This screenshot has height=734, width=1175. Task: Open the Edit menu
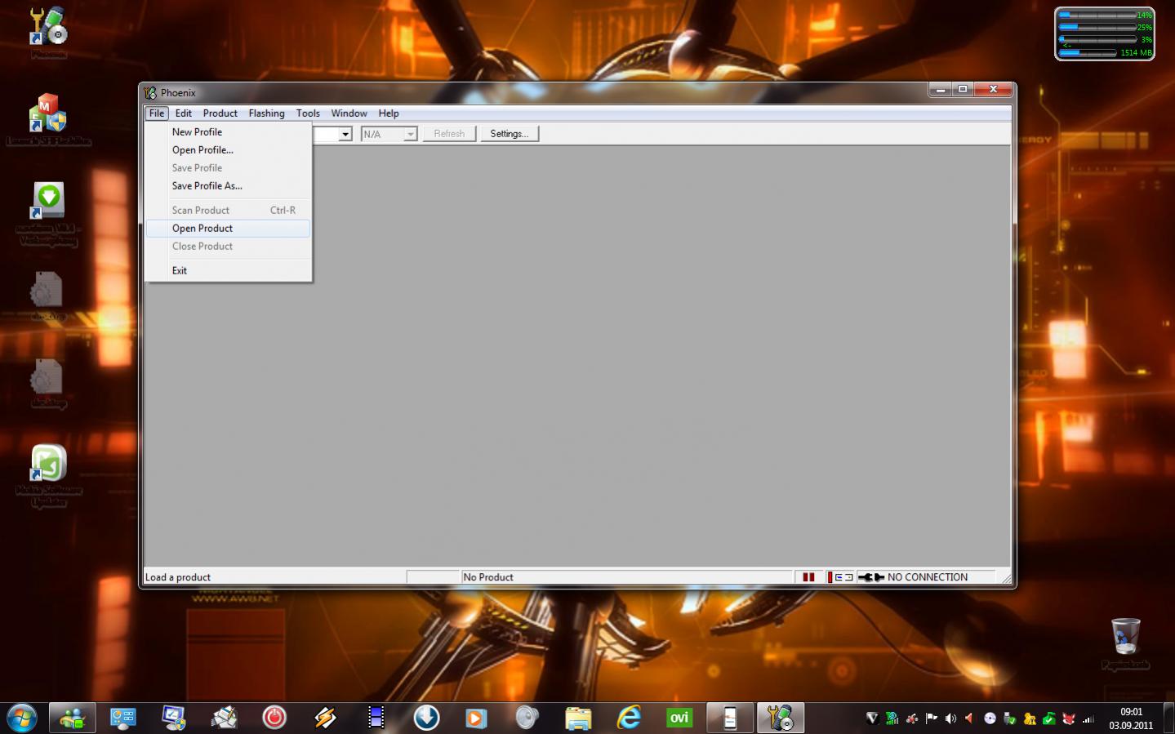point(184,113)
